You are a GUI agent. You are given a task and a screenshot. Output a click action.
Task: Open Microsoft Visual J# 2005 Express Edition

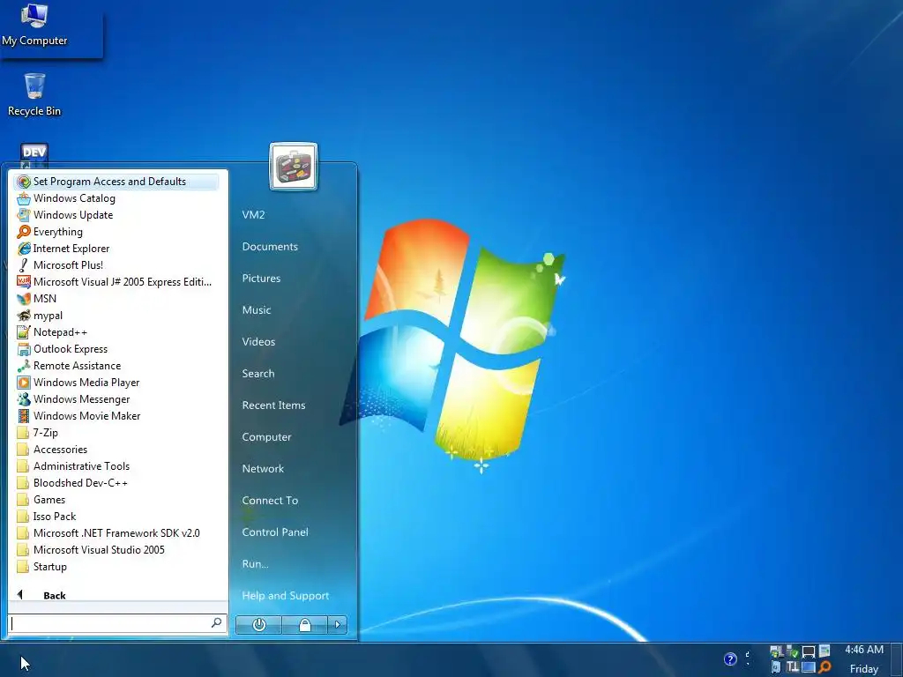point(116,281)
